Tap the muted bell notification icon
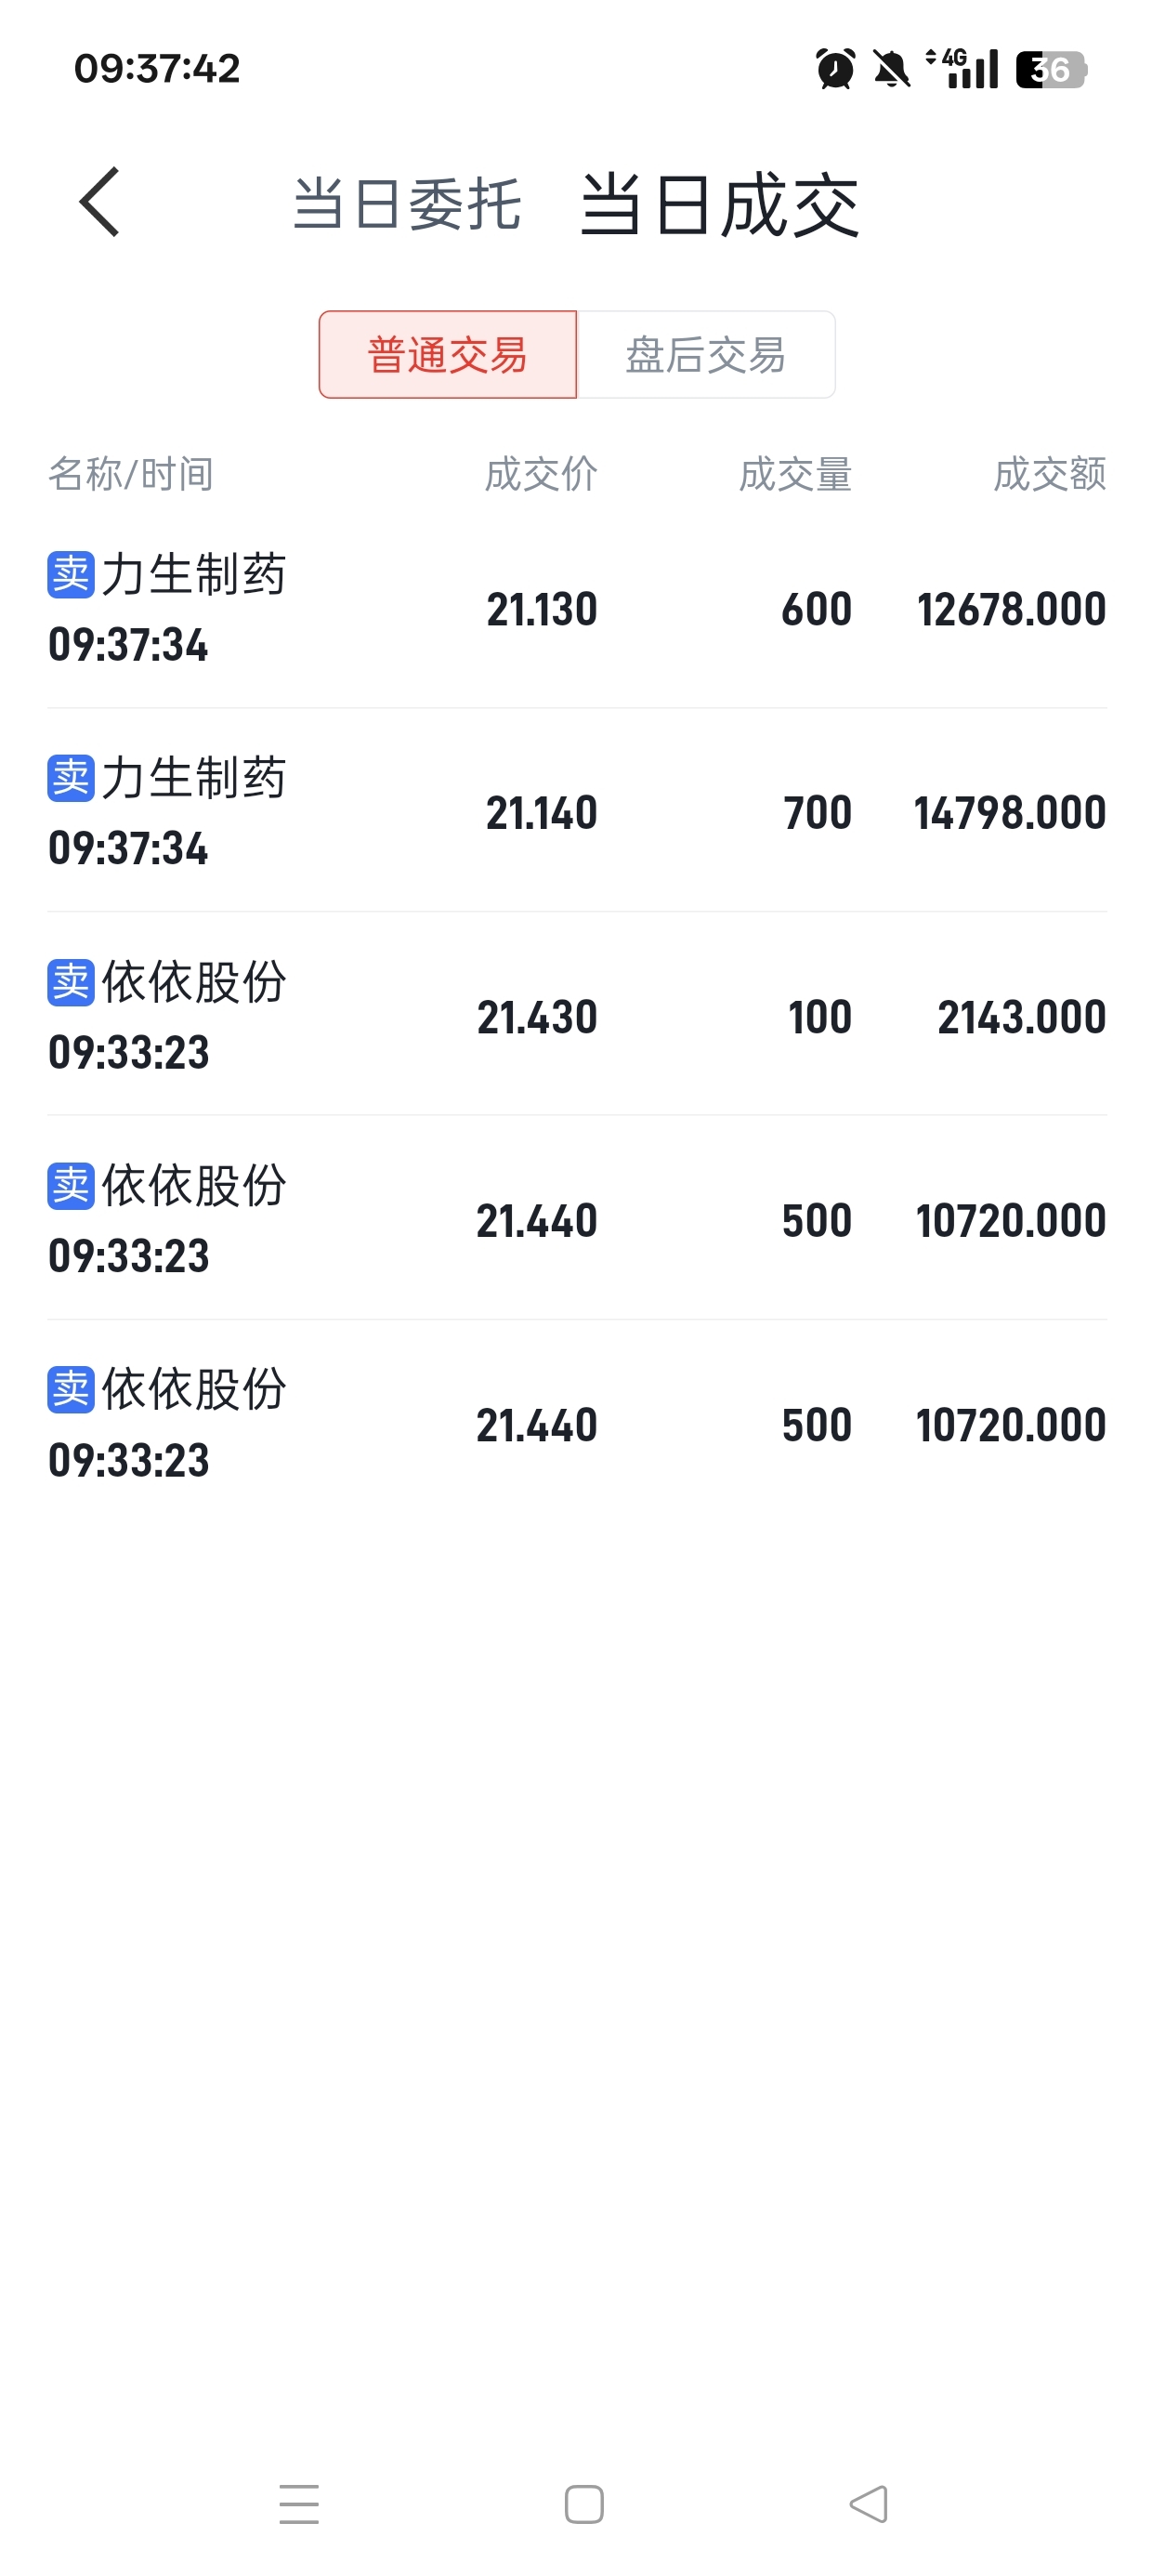Image resolution: width=1152 pixels, height=2576 pixels. pos(891,69)
